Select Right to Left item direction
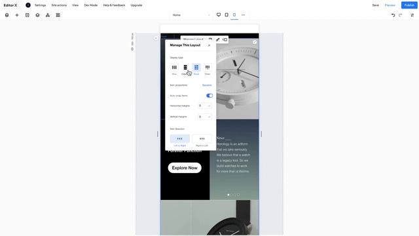Viewport: 419px width, 236px height. (x=202, y=138)
